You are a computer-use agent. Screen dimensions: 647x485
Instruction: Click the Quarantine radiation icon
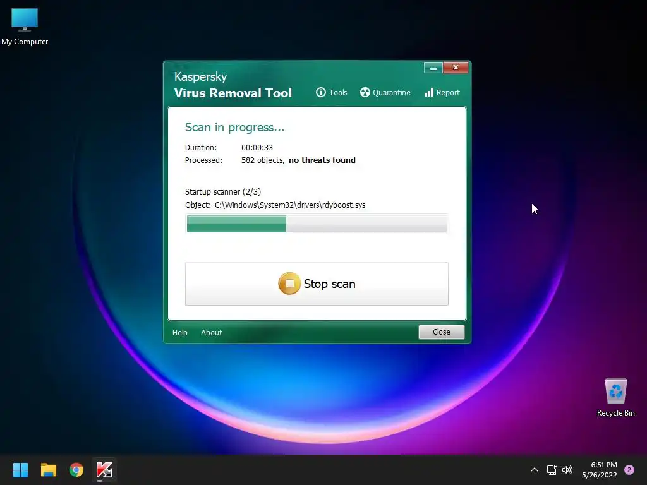coord(365,92)
